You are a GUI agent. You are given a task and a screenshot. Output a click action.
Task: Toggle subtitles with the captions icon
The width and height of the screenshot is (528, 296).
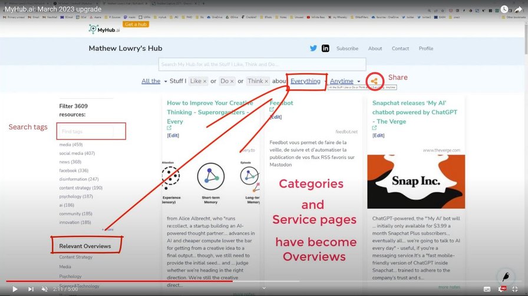(487, 289)
